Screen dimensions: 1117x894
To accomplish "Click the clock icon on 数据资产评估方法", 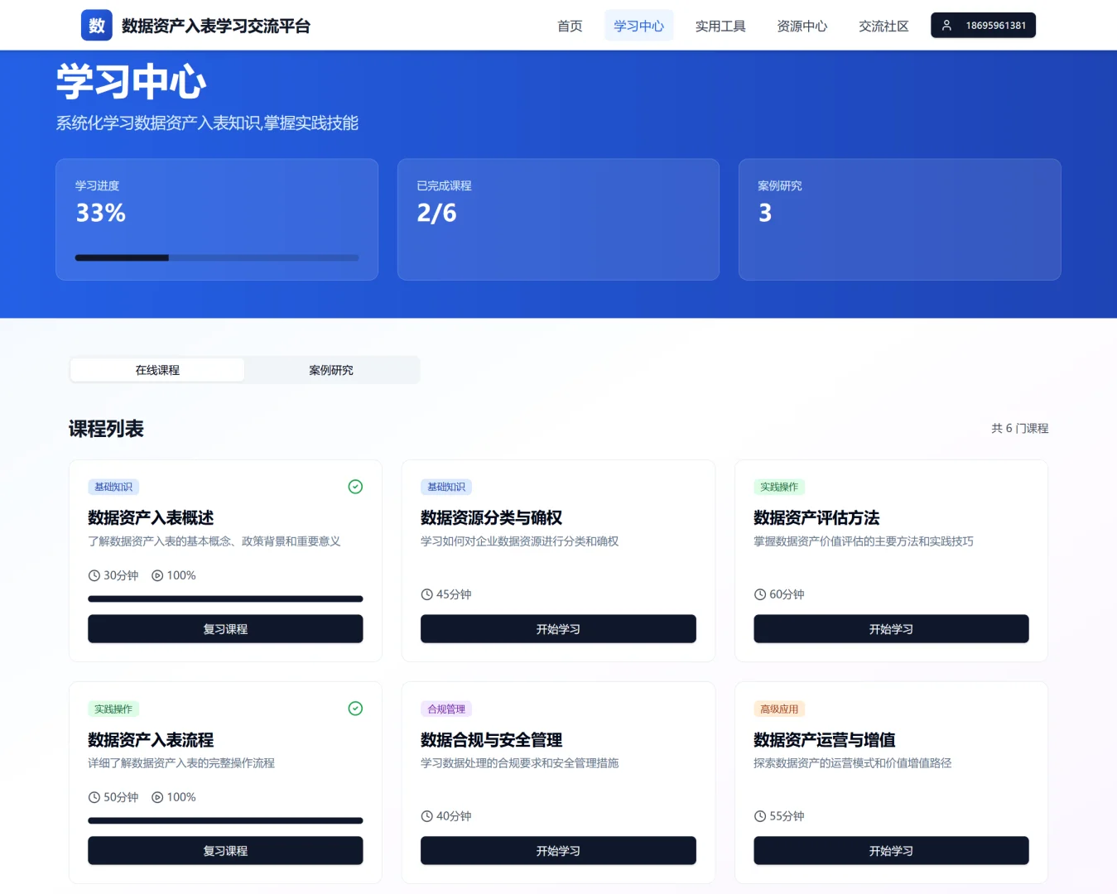I will (x=759, y=594).
